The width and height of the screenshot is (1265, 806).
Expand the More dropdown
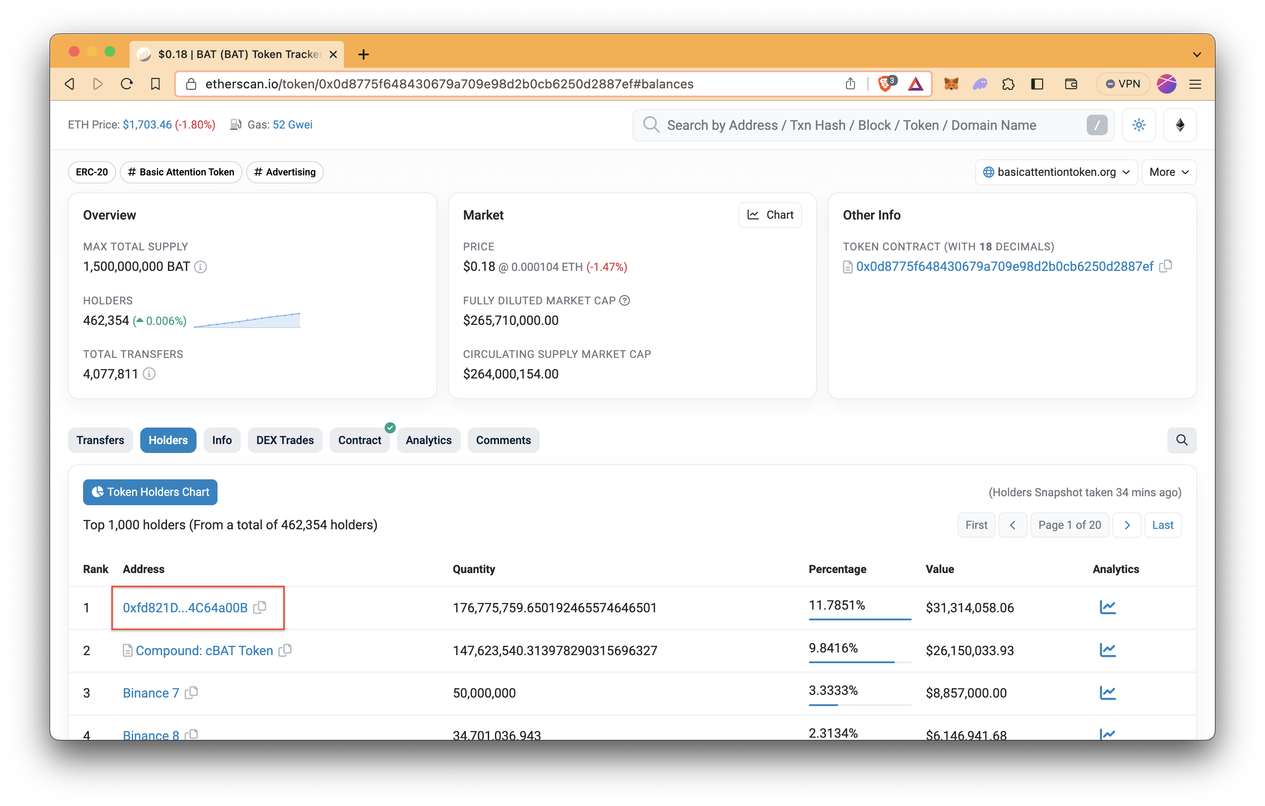(x=1169, y=172)
